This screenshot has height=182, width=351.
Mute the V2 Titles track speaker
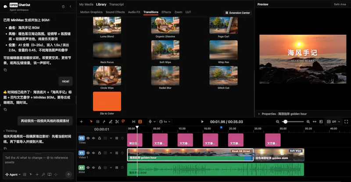pyautogui.click(x=93, y=138)
